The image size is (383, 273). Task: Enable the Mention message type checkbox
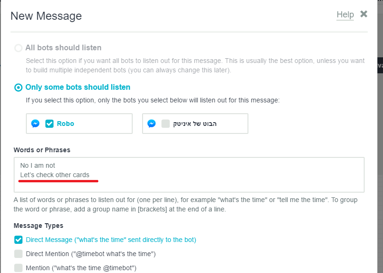click(x=18, y=268)
